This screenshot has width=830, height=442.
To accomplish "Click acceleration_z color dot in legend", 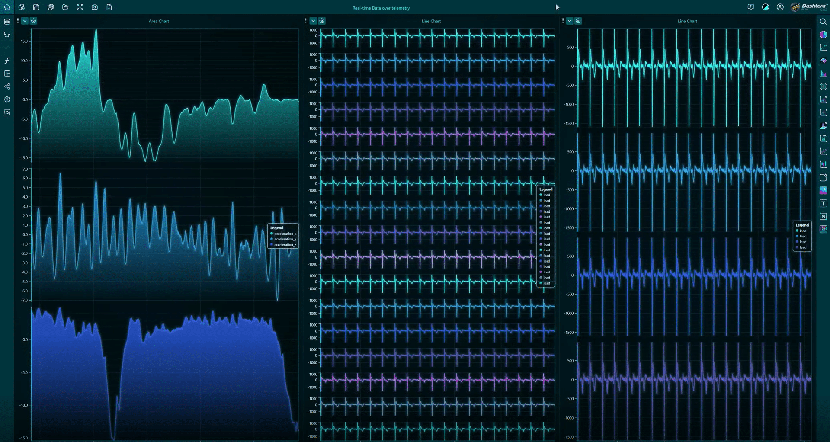I will point(272,245).
